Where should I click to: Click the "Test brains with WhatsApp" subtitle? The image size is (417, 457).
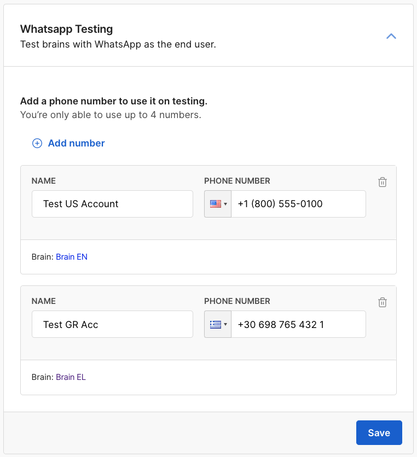point(118,44)
